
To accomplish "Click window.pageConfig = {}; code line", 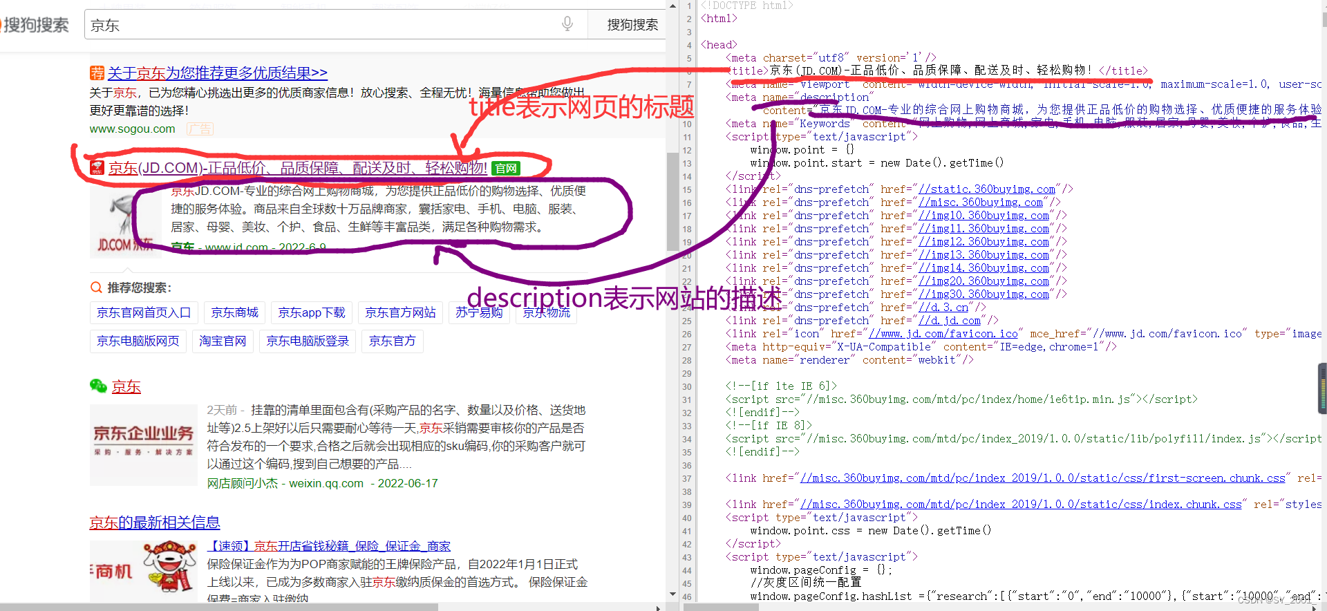I will pos(821,570).
